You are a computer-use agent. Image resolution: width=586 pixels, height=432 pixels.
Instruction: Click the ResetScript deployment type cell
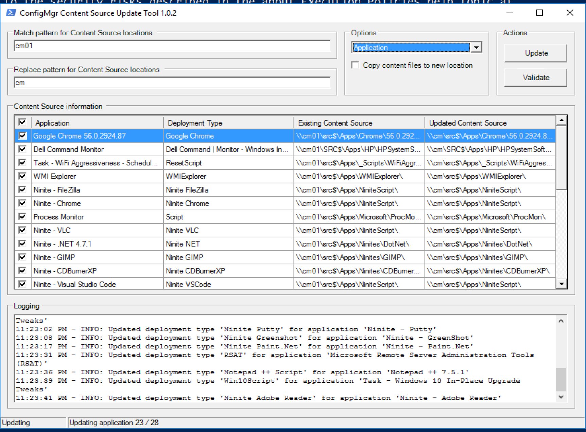(x=228, y=163)
